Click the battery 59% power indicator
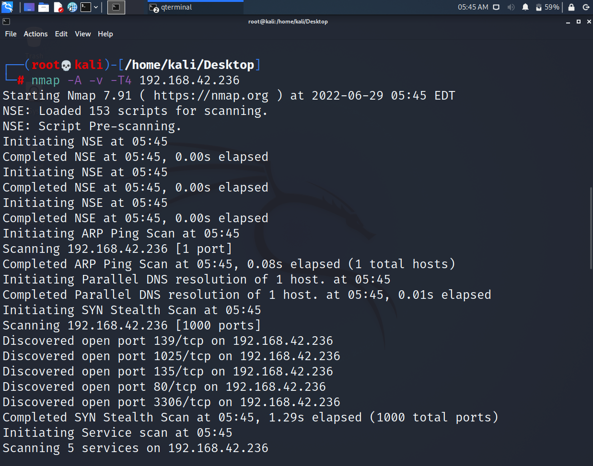This screenshot has height=466, width=593. [x=547, y=7]
